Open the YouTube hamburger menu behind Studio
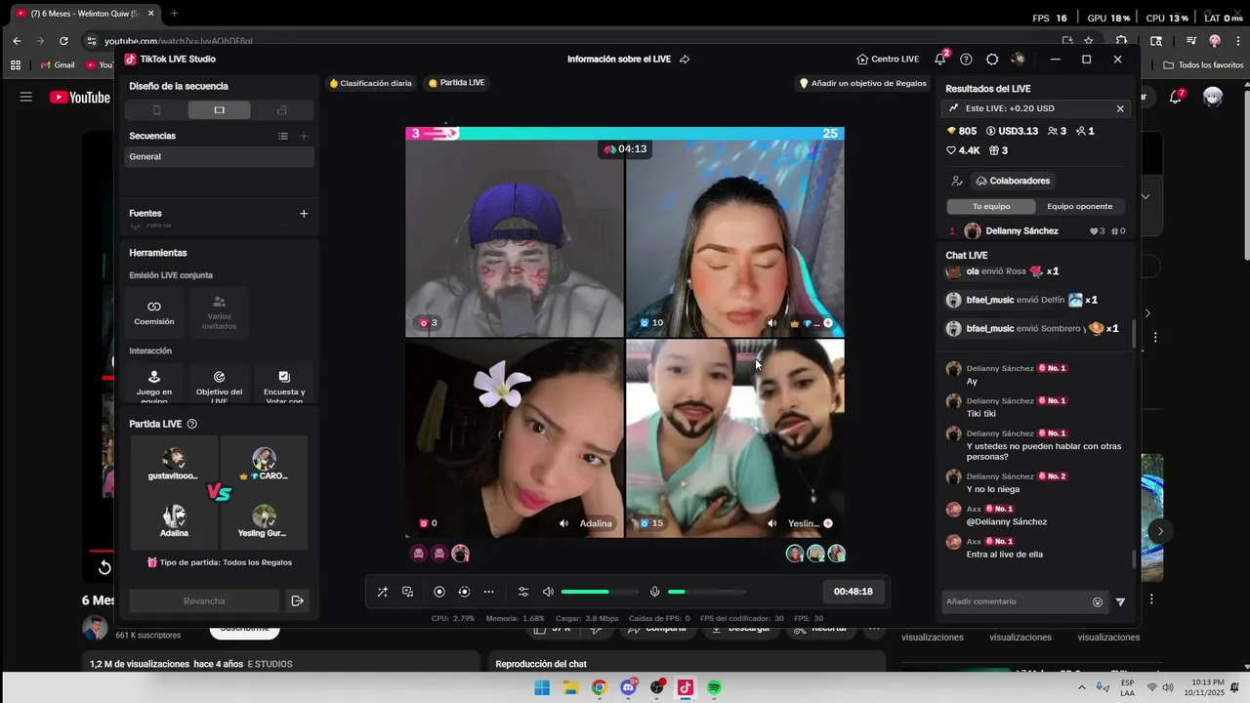The image size is (1250, 703). 26,97
